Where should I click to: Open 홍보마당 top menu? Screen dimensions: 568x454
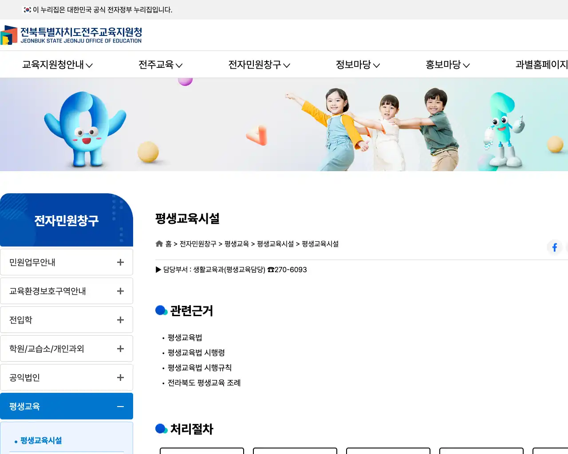(x=448, y=65)
